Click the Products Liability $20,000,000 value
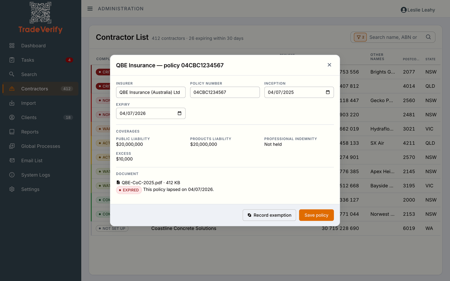 [203, 144]
